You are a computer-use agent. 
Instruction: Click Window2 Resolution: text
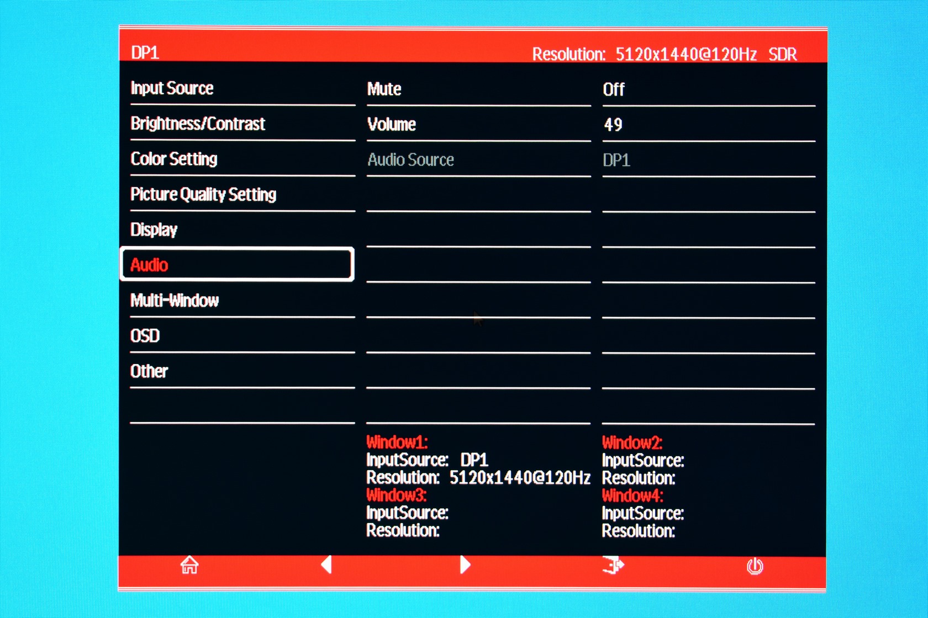pyautogui.click(x=639, y=478)
